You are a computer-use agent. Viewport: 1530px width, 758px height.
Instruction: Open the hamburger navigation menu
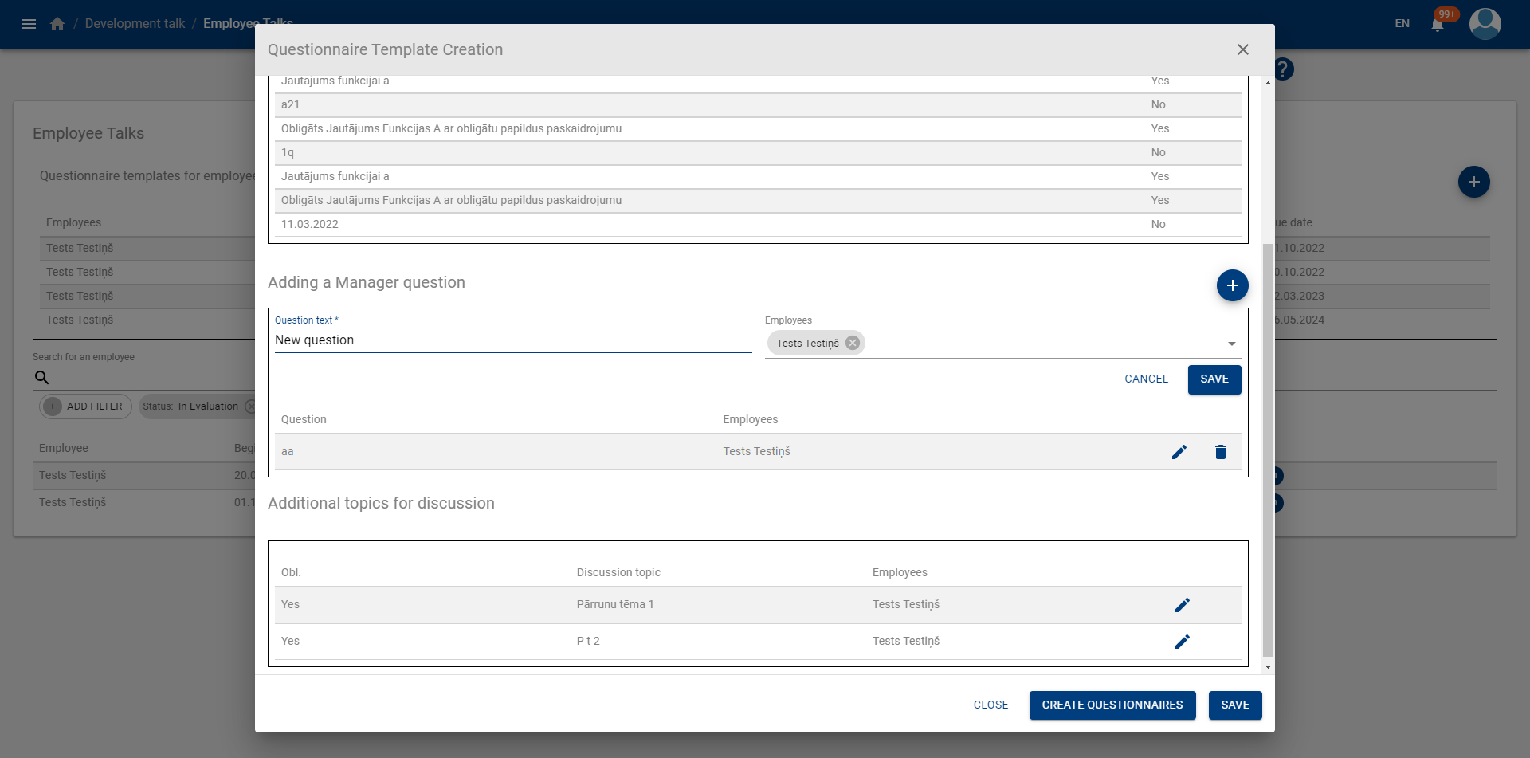coord(29,24)
